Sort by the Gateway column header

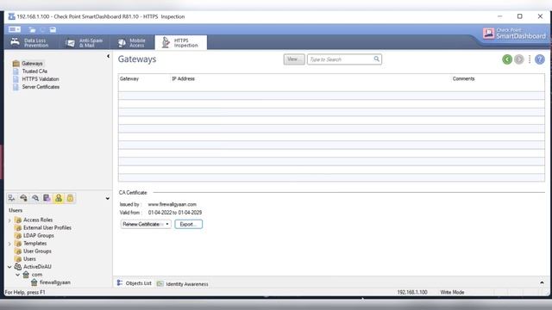[129, 78]
